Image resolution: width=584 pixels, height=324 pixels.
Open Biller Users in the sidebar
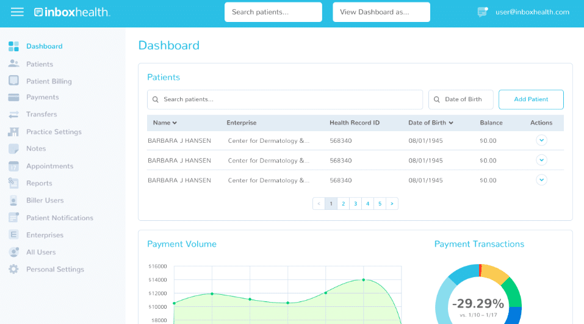pyautogui.click(x=45, y=200)
